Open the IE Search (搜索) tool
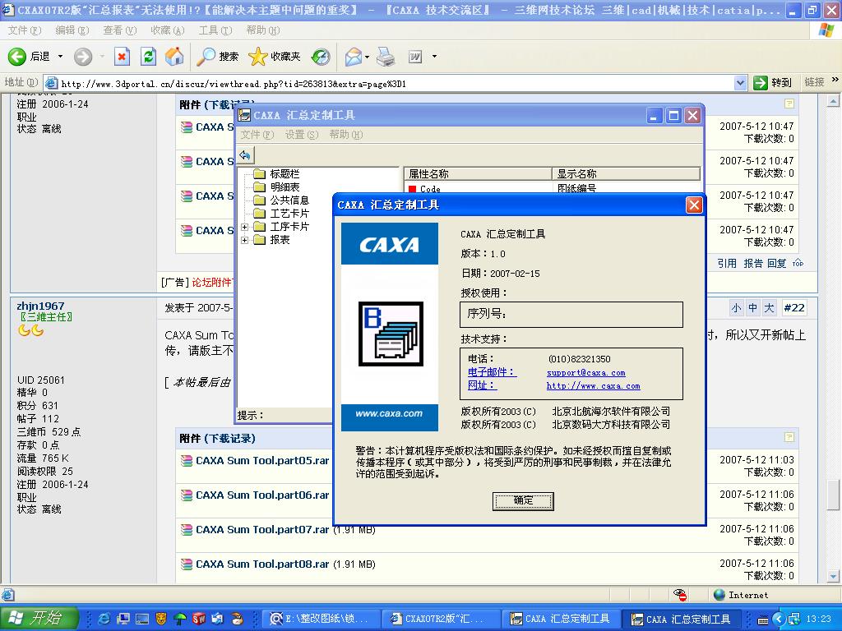 coord(217,57)
